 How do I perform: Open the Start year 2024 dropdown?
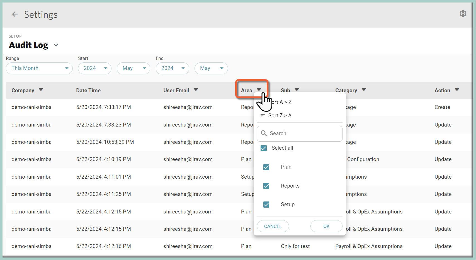(x=95, y=68)
